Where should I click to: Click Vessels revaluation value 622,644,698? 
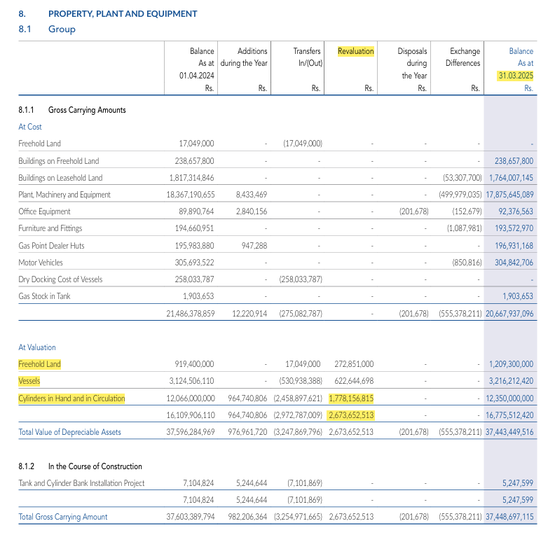pyautogui.click(x=354, y=381)
